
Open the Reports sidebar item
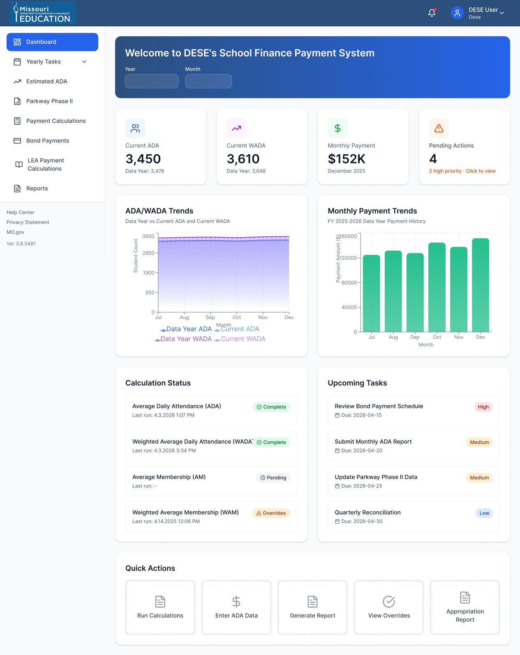click(x=52, y=189)
